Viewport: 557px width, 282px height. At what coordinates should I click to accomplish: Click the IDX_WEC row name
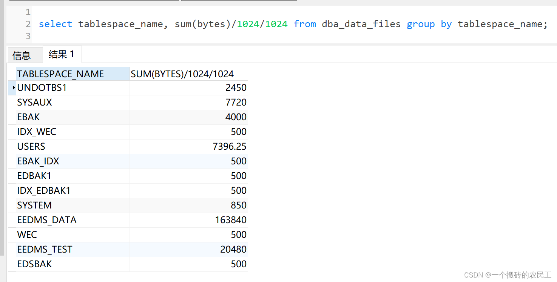tap(37, 132)
